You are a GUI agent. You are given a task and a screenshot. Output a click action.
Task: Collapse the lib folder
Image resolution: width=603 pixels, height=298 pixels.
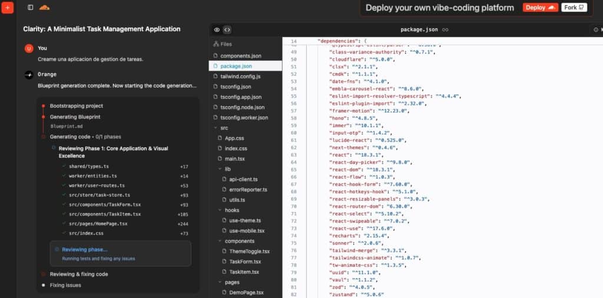218,169
